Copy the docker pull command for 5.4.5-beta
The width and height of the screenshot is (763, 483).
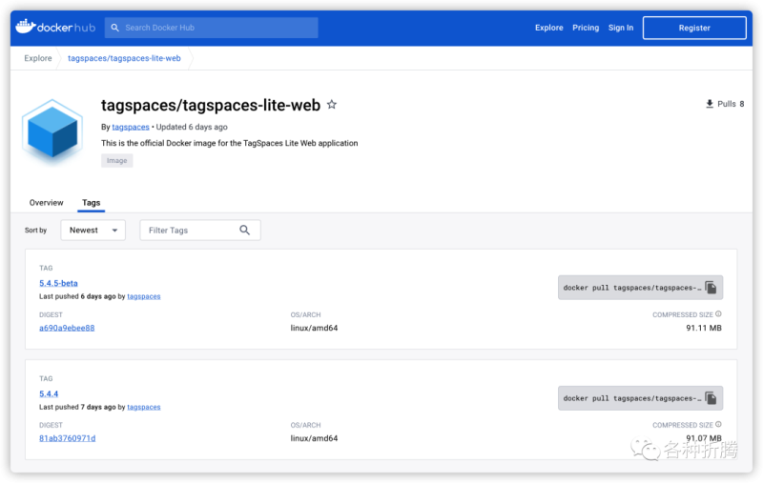click(711, 288)
